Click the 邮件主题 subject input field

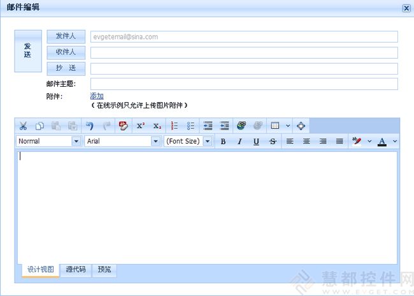[244, 84]
